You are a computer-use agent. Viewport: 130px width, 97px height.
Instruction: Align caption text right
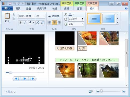point(59,22)
